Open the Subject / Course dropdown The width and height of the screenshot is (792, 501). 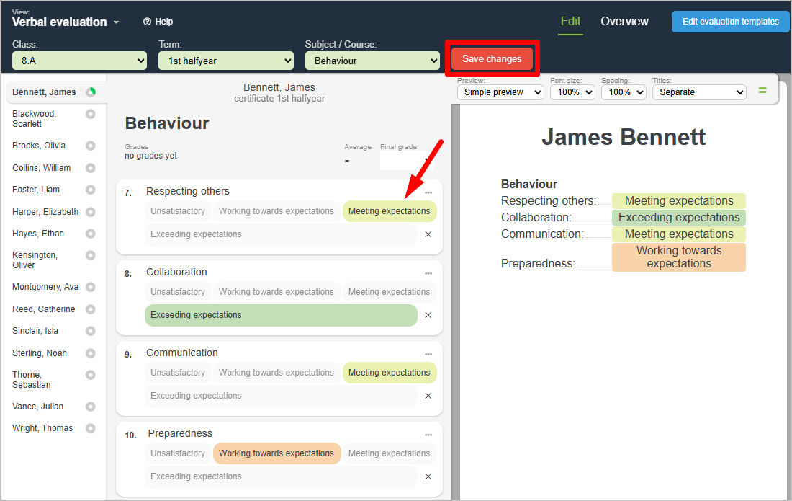[372, 61]
